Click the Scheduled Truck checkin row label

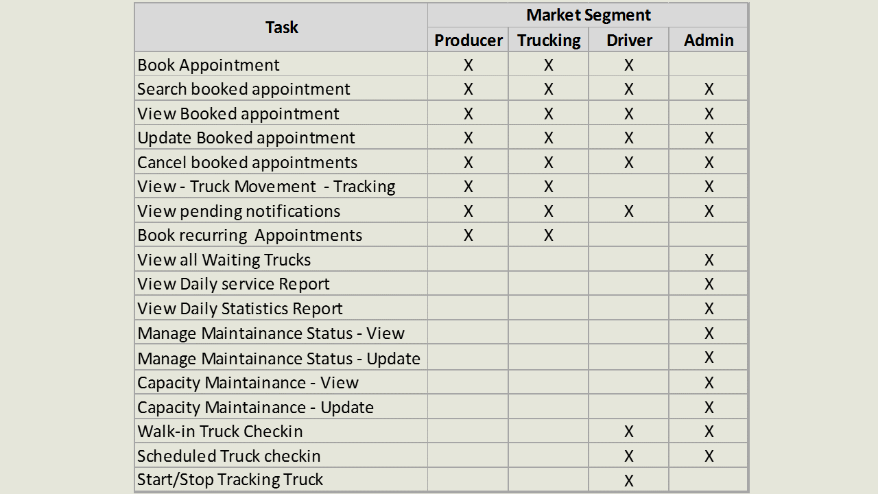[x=229, y=456]
